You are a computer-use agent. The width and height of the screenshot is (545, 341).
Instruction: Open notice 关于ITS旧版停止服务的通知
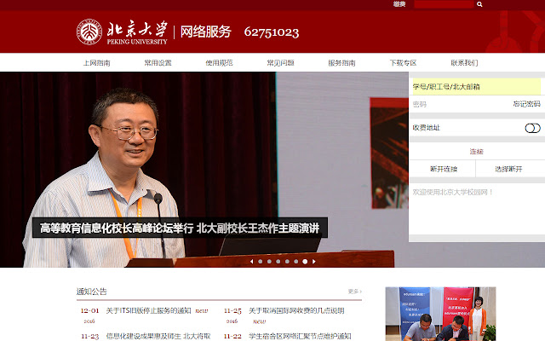pyautogui.click(x=148, y=310)
